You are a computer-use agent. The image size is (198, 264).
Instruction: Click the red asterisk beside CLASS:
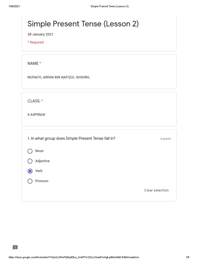(x=42, y=101)
